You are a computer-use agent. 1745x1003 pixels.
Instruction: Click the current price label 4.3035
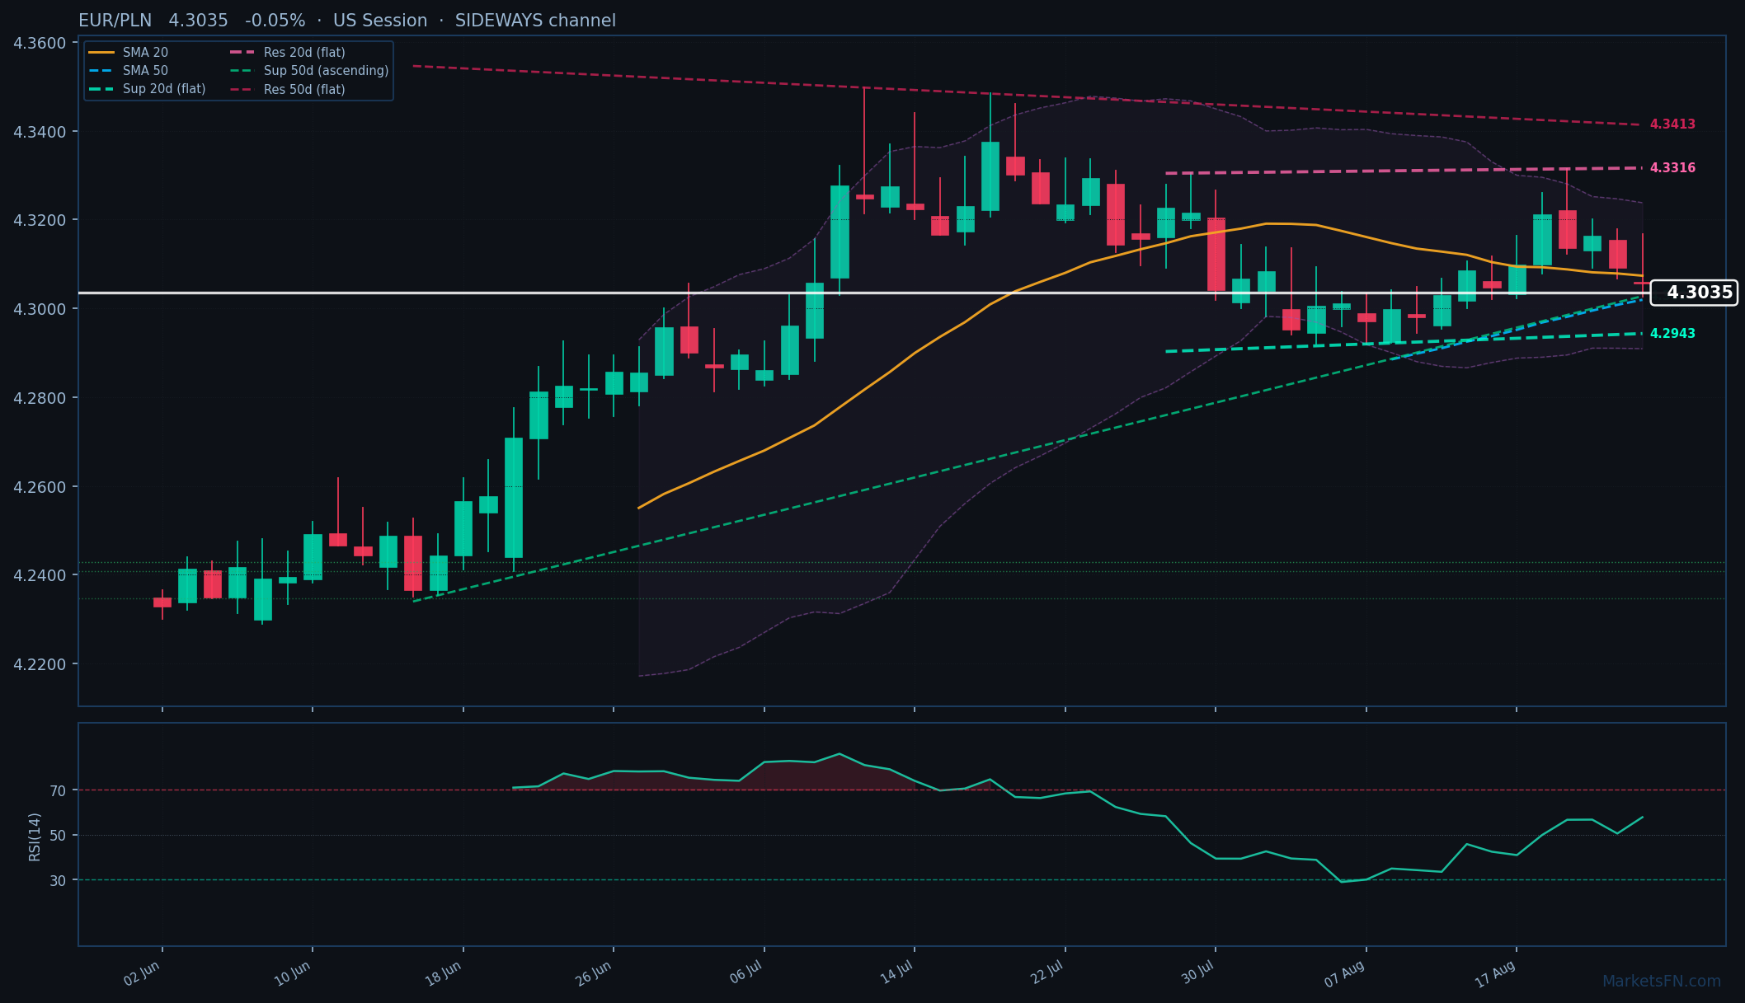point(1694,293)
